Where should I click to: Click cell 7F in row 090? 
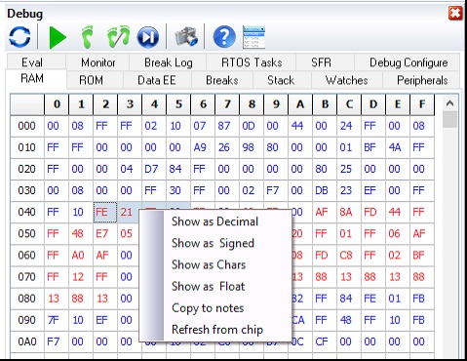click(x=57, y=320)
